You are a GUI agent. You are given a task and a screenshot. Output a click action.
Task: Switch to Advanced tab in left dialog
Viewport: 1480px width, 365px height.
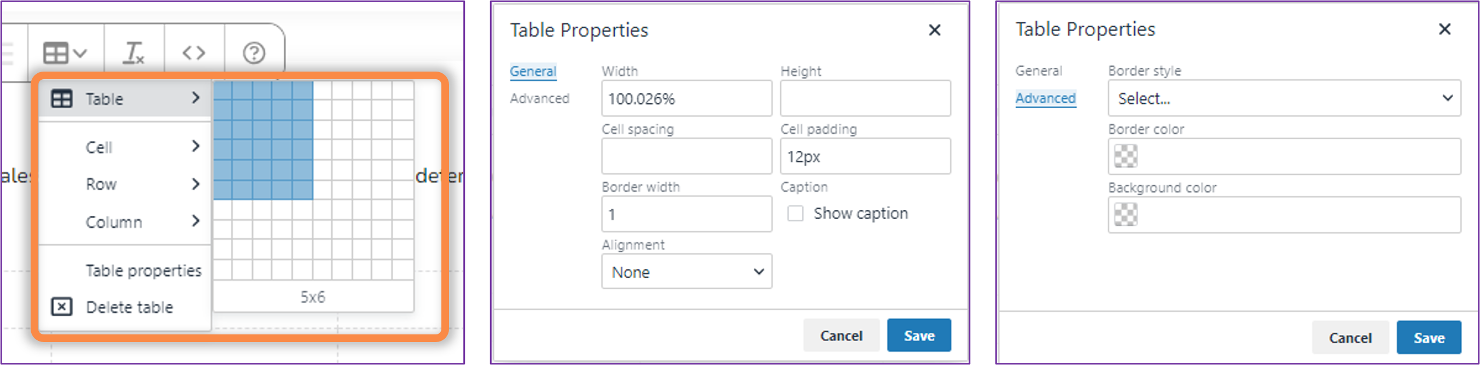pos(539,99)
